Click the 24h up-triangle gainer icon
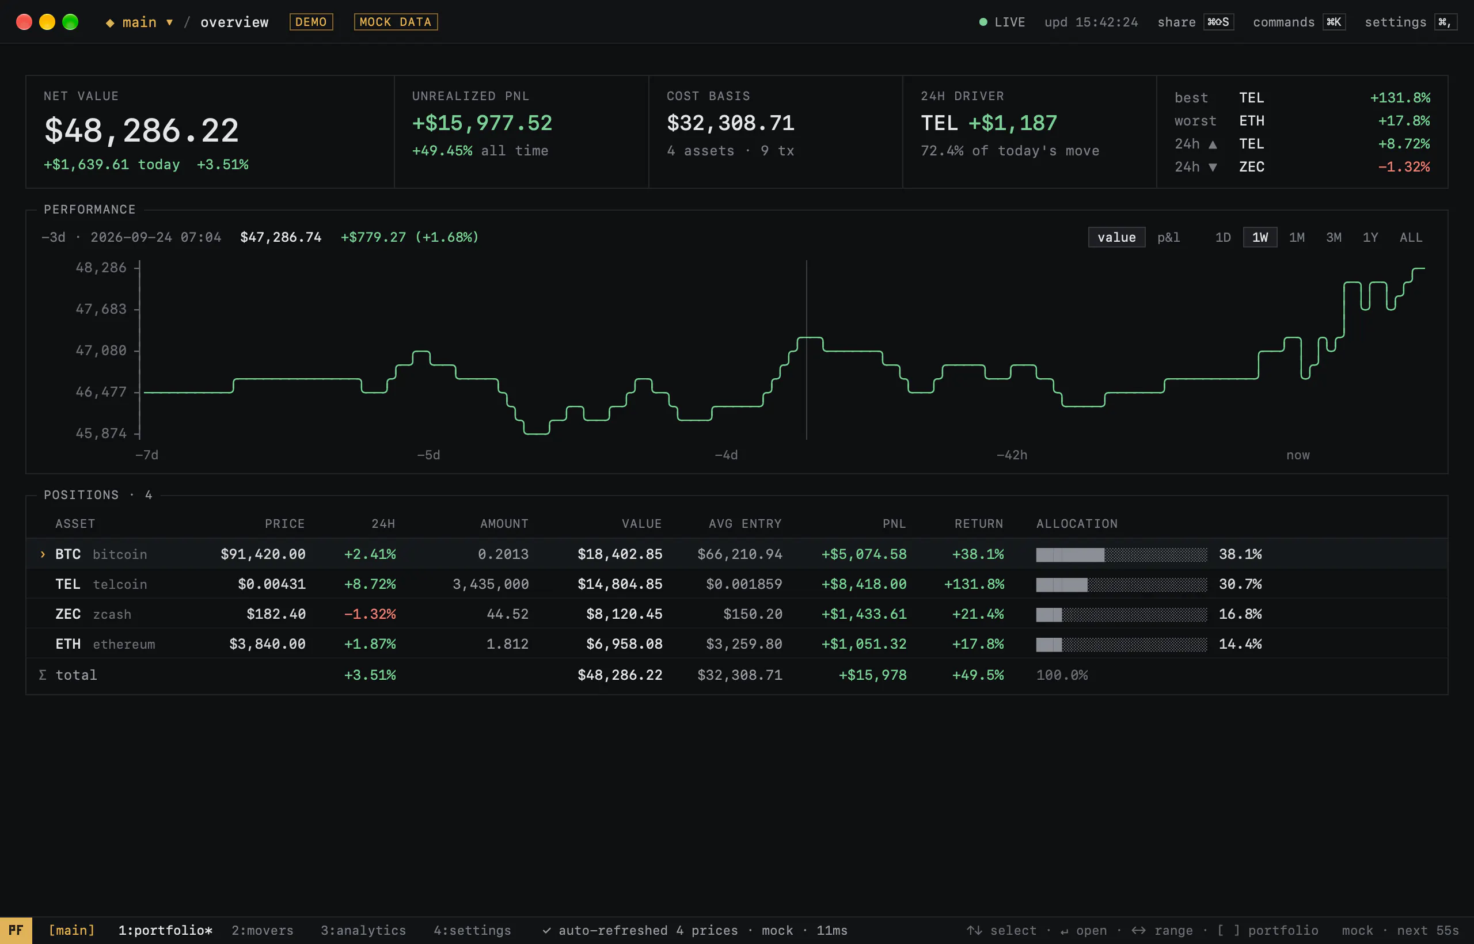 point(1212,144)
